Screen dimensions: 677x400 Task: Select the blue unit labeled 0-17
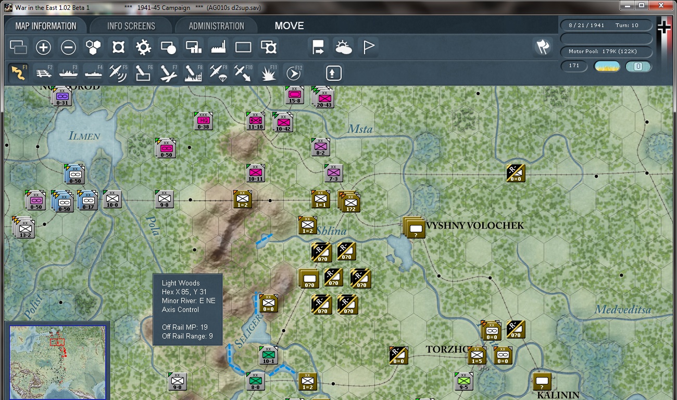(x=87, y=201)
